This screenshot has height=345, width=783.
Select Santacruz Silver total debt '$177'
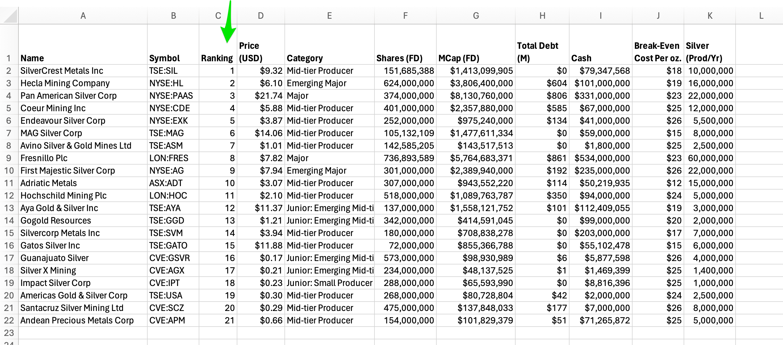point(542,308)
